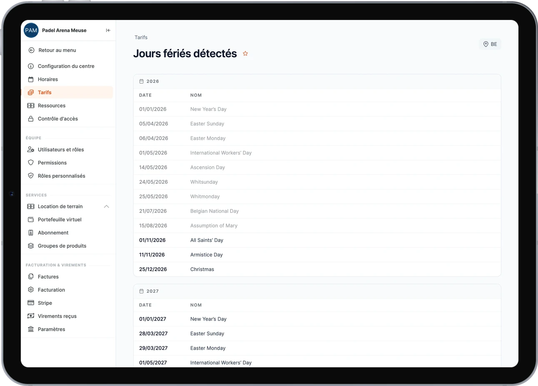This screenshot has width=538, height=386.
Task: Click the badge icon next to Abonnement
Action: pyautogui.click(x=31, y=233)
